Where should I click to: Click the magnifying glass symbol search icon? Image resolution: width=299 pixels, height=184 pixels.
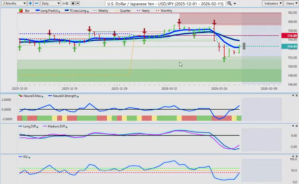point(230,3)
